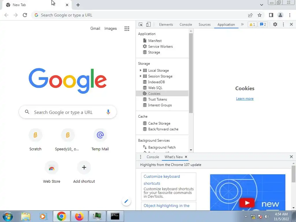Select Back/forward cache entry
The image size is (296, 222).
coord(163,129)
